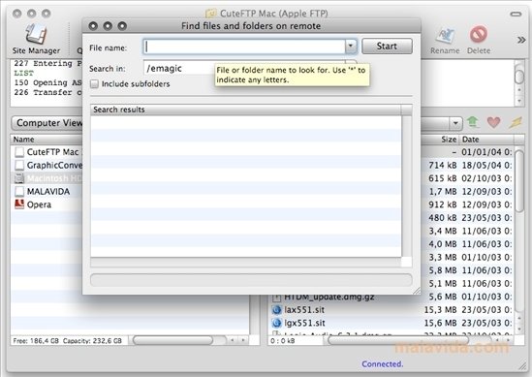Click the Free 186,4 GB capacity status
Image resolution: width=532 pixels, height=377 pixels.
67,340
